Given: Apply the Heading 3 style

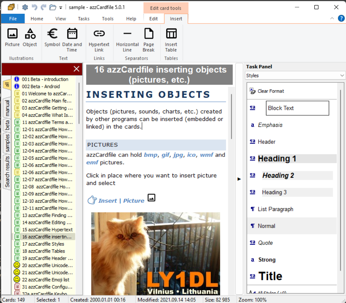Looking at the screenshot, I should tap(297, 192).
